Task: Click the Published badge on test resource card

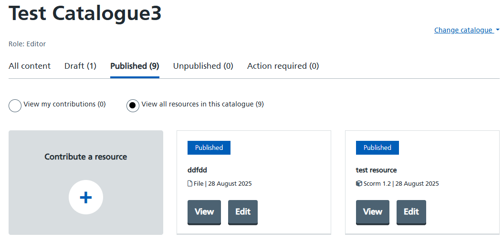Action: click(x=377, y=148)
